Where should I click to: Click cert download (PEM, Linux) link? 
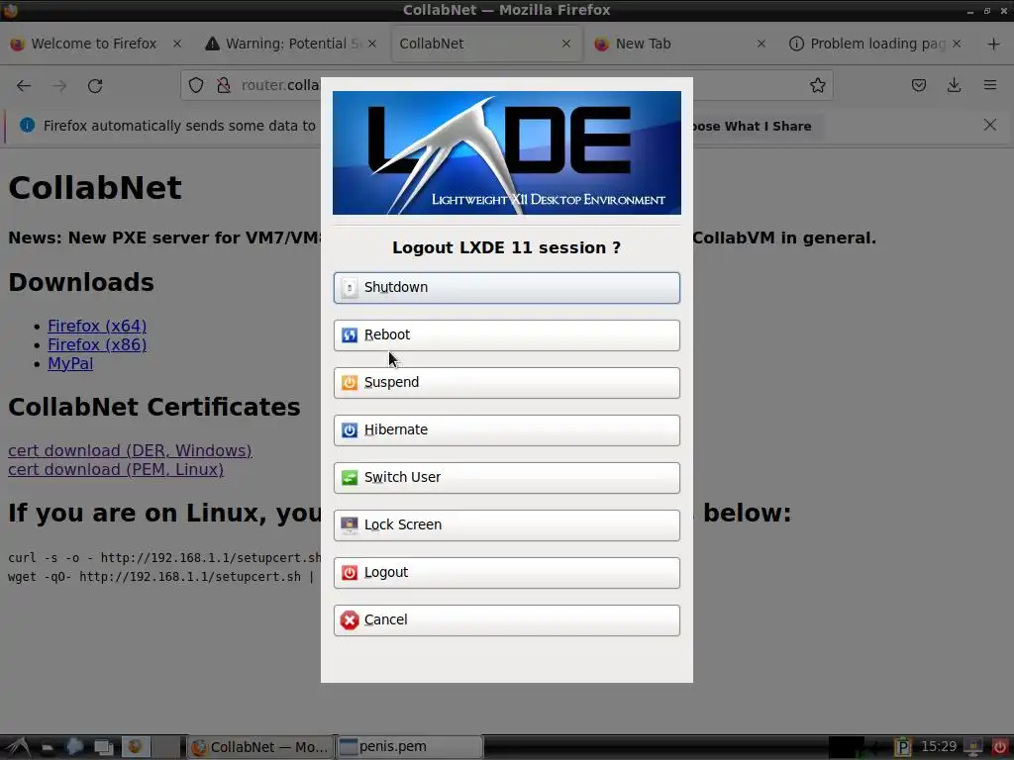pos(116,469)
